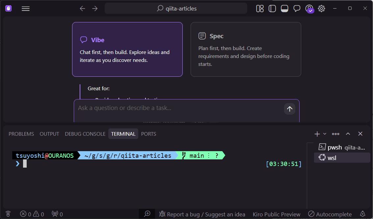This screenshot has width=373, height=219.
Task: Toggle the primary side bar
Action: point(272,8)
